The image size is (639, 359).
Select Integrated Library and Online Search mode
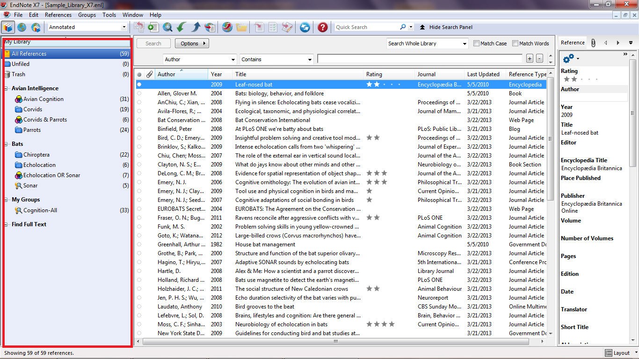(36, 27)
